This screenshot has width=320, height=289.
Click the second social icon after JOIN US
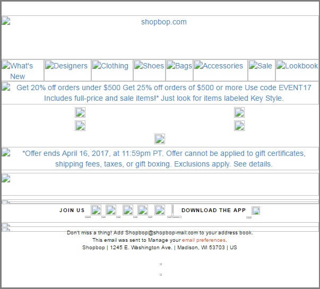tap(111, 210)
